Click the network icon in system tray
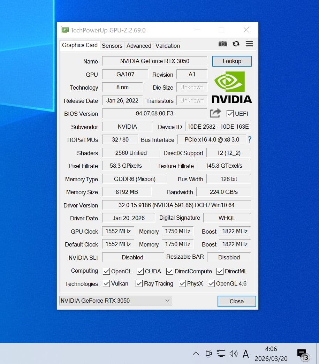The image size is (319, 364). pyautogui.click(x=221, y=354)
